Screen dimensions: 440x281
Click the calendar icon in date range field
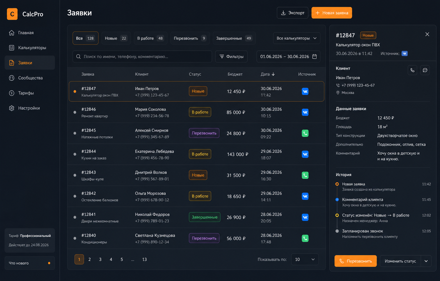pyautogui.click(x=315, y=57)
